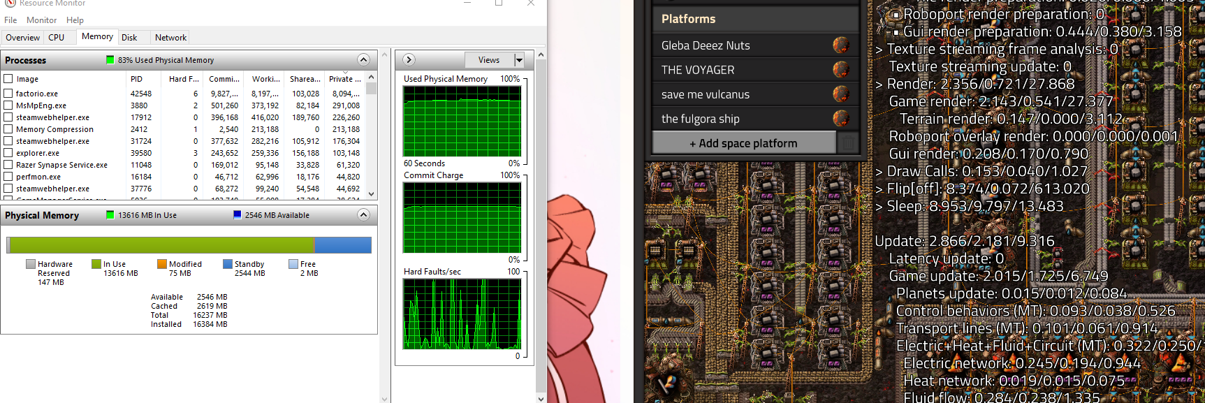Viewport: 1205px width, 403px height.
Task: Open the File menu
Action: pos(10,20)
